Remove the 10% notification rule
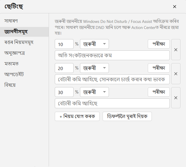 (x=176, y=50)
